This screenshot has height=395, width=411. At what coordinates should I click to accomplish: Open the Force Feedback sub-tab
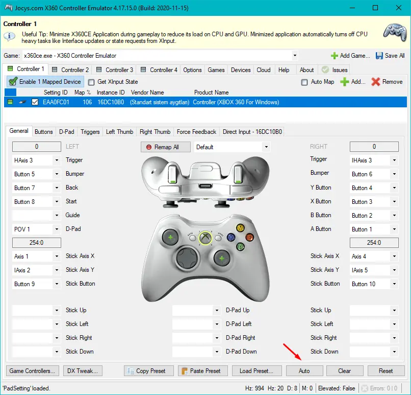[196, 131]
